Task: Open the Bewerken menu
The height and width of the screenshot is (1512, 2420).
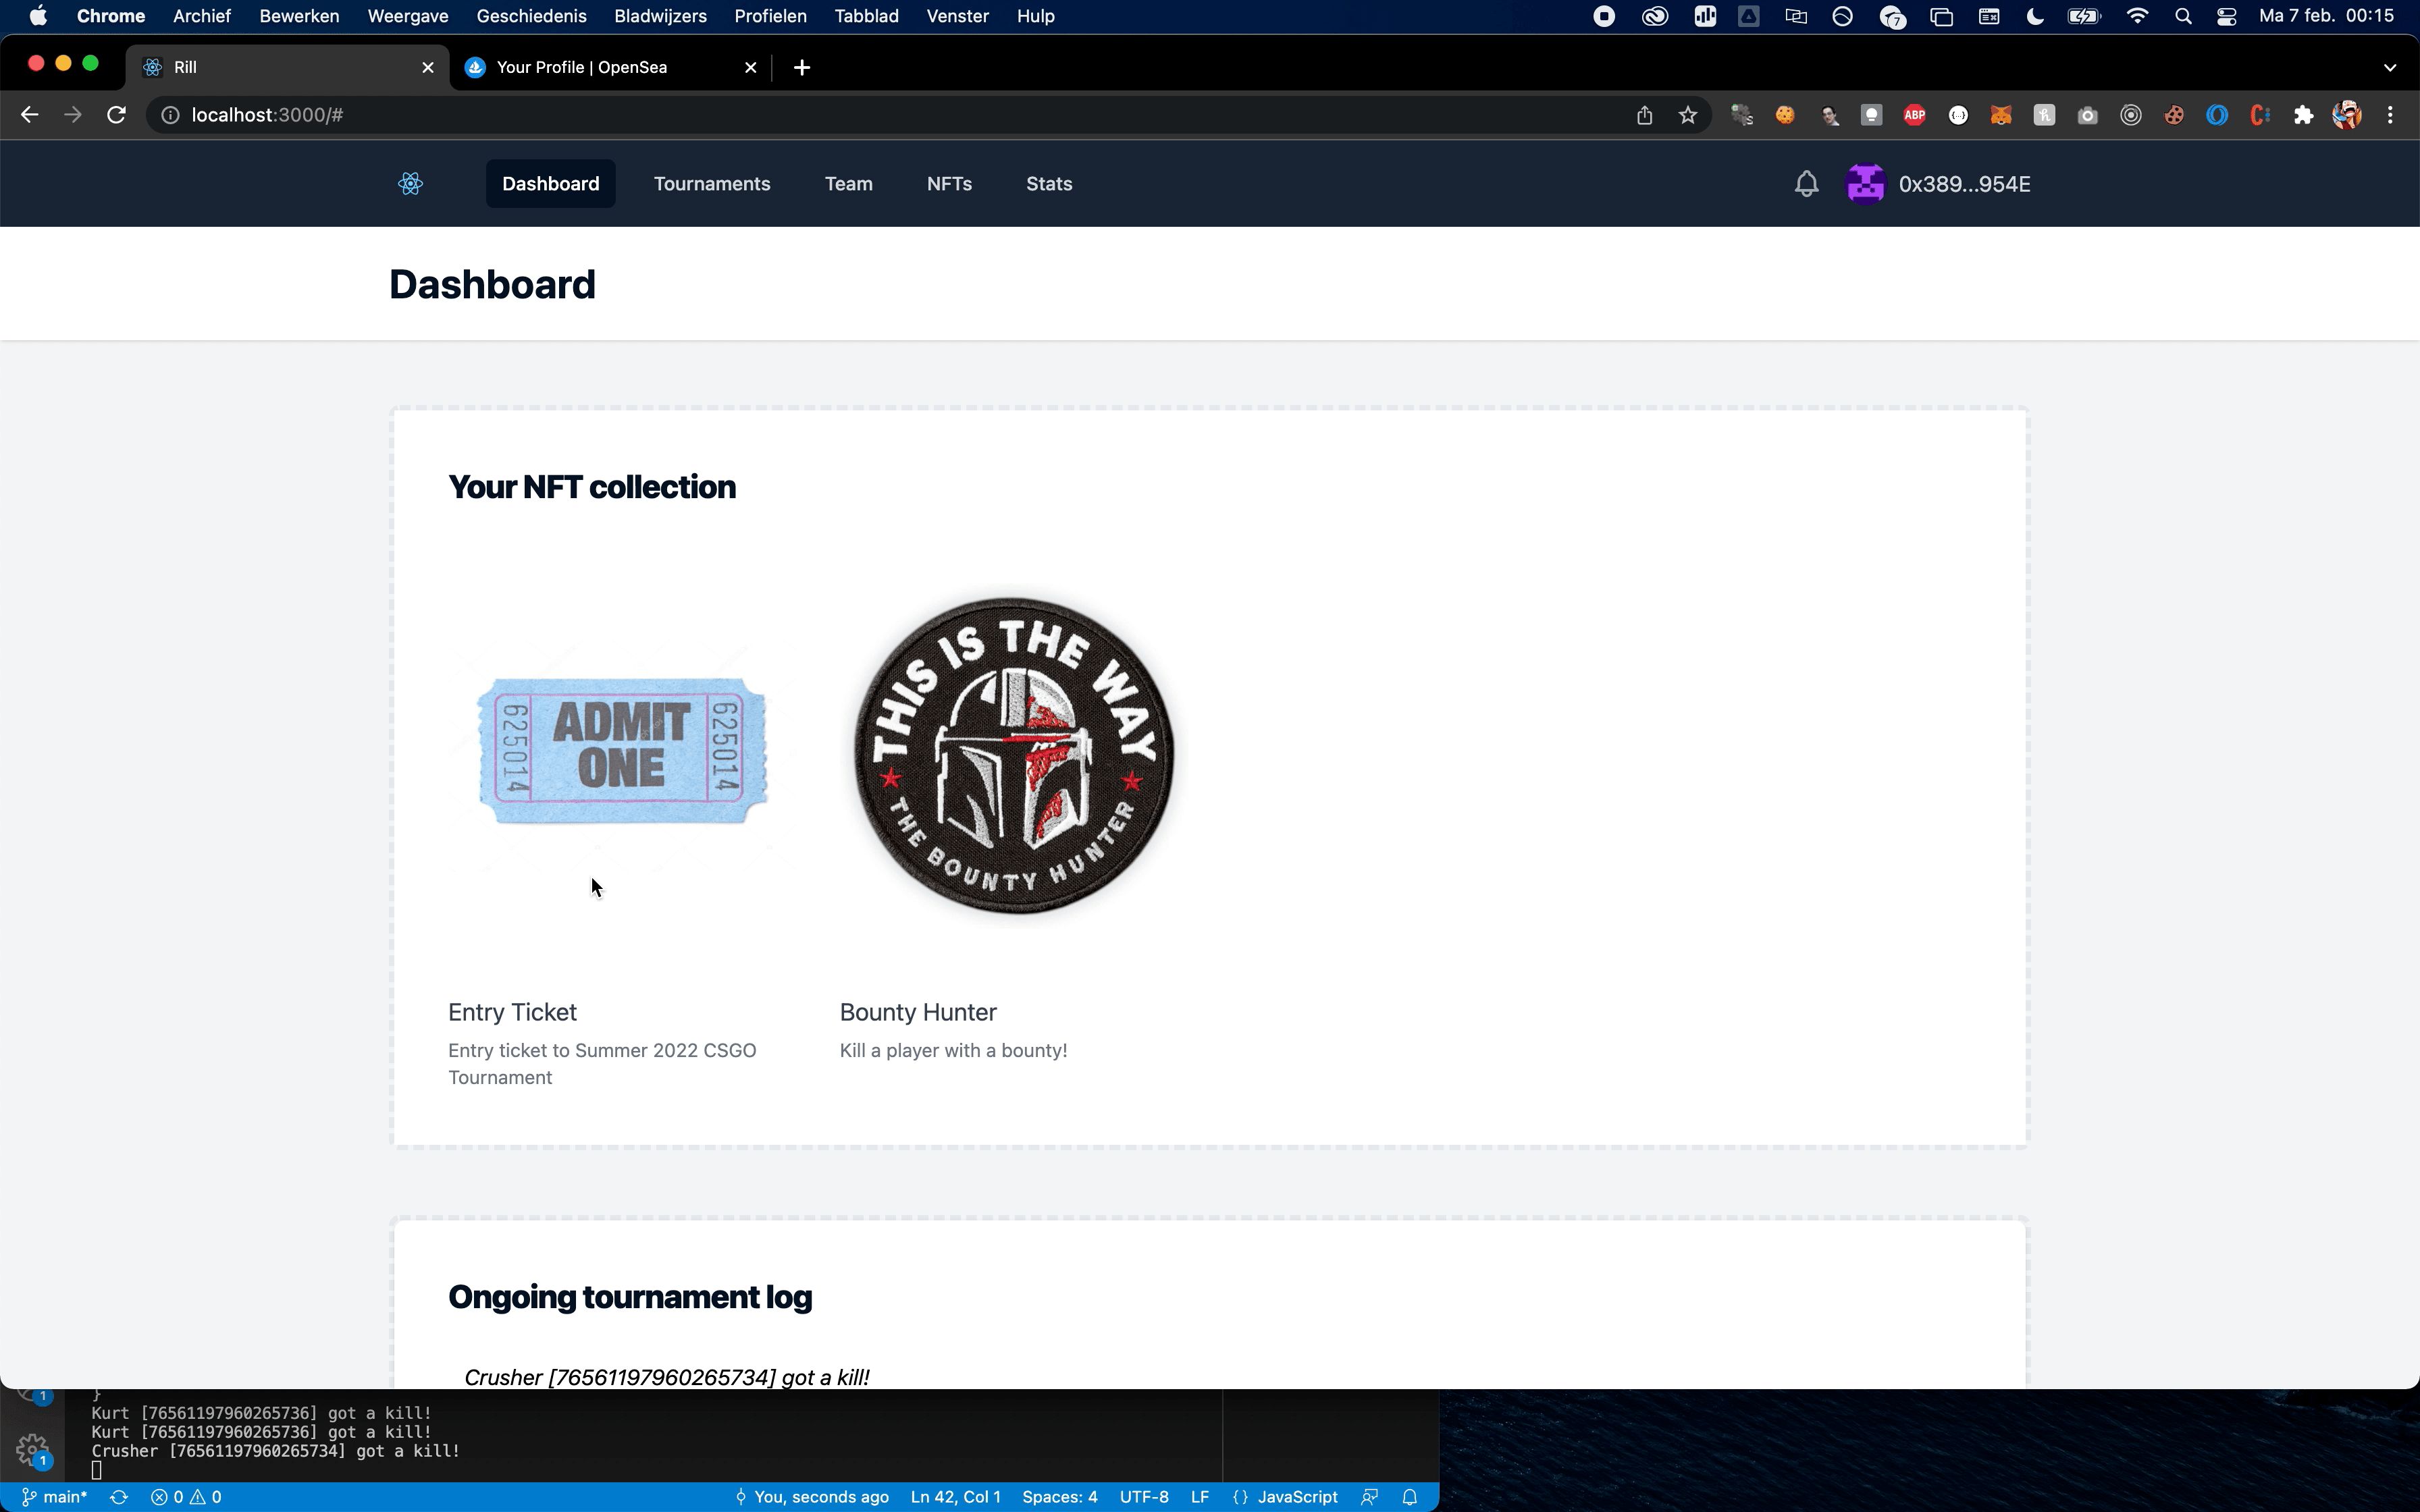Action: 299,16
